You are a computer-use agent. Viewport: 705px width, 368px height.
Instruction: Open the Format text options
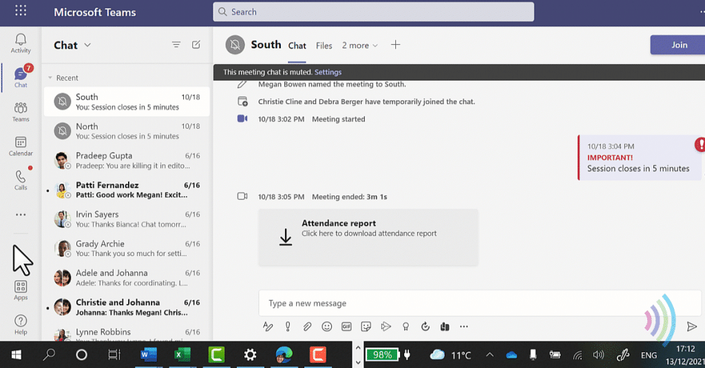click(x=268, y=327)
